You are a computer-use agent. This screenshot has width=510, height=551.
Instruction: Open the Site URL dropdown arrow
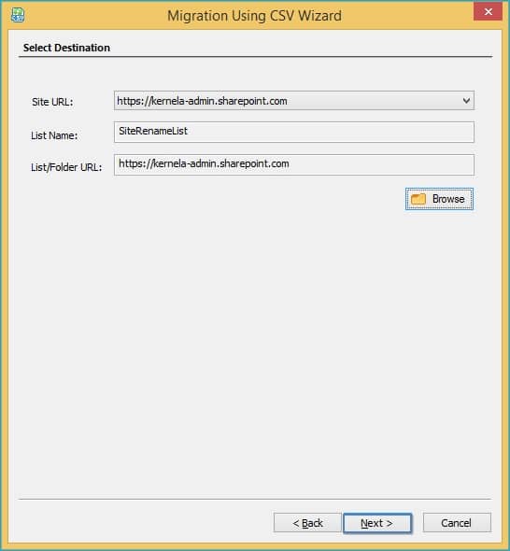(x=466, y=101)
